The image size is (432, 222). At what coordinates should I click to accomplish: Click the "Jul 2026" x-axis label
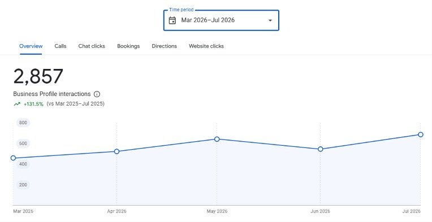tap(412, 211)
